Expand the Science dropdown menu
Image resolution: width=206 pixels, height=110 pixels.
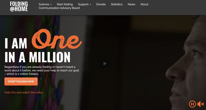[45, 4]
